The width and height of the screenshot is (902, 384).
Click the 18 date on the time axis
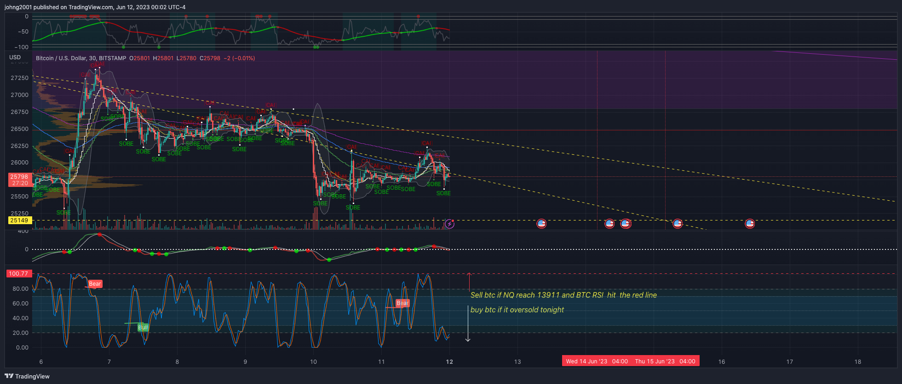coord(858,362)
